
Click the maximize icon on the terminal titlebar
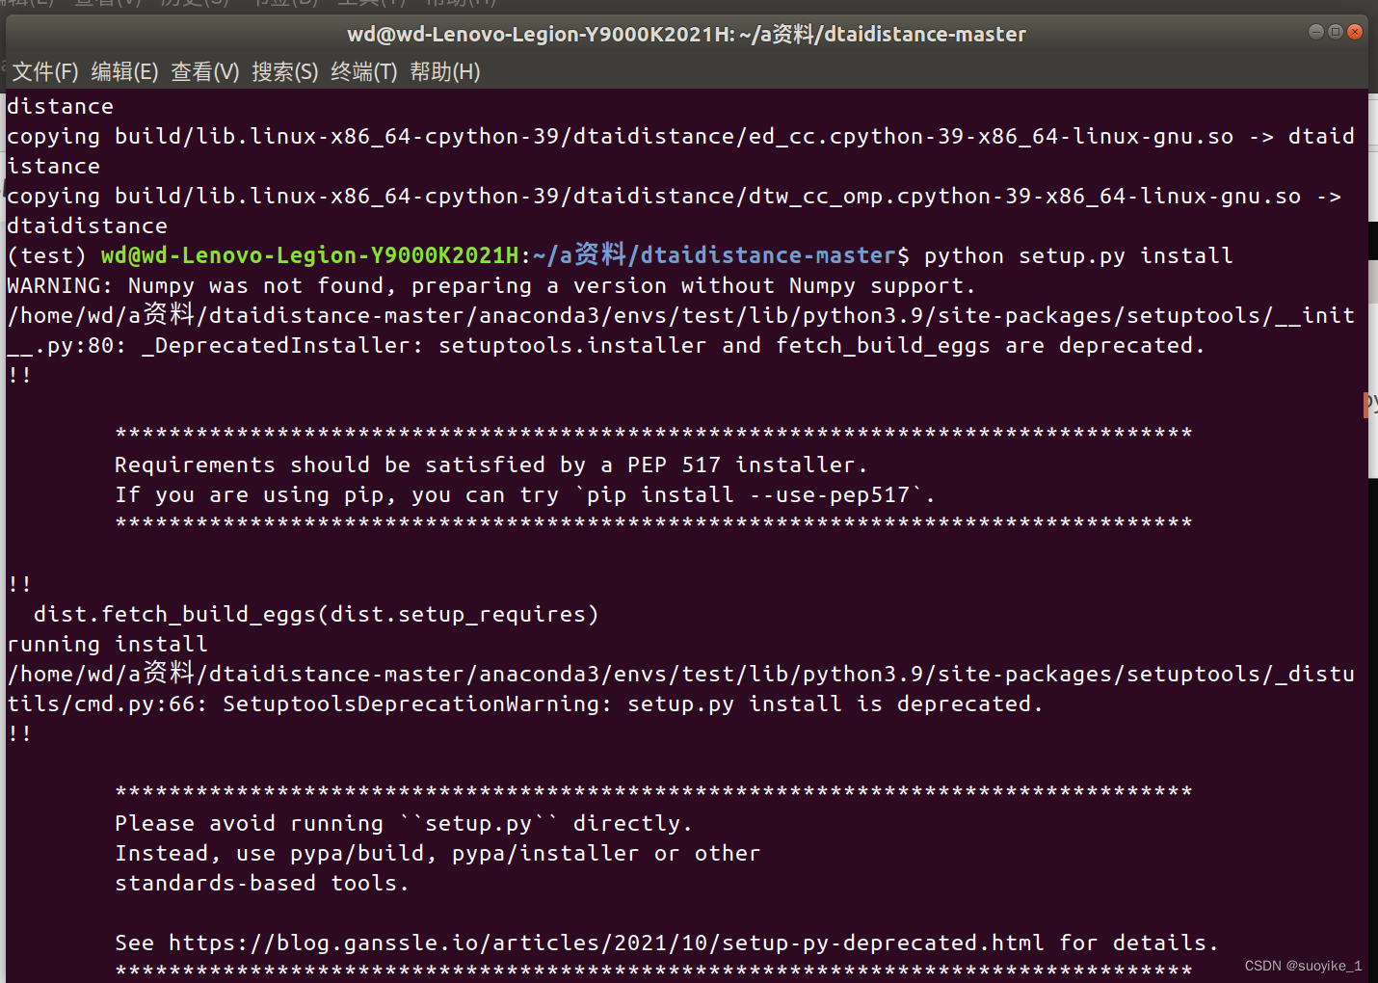click(x=1336, y=32)
